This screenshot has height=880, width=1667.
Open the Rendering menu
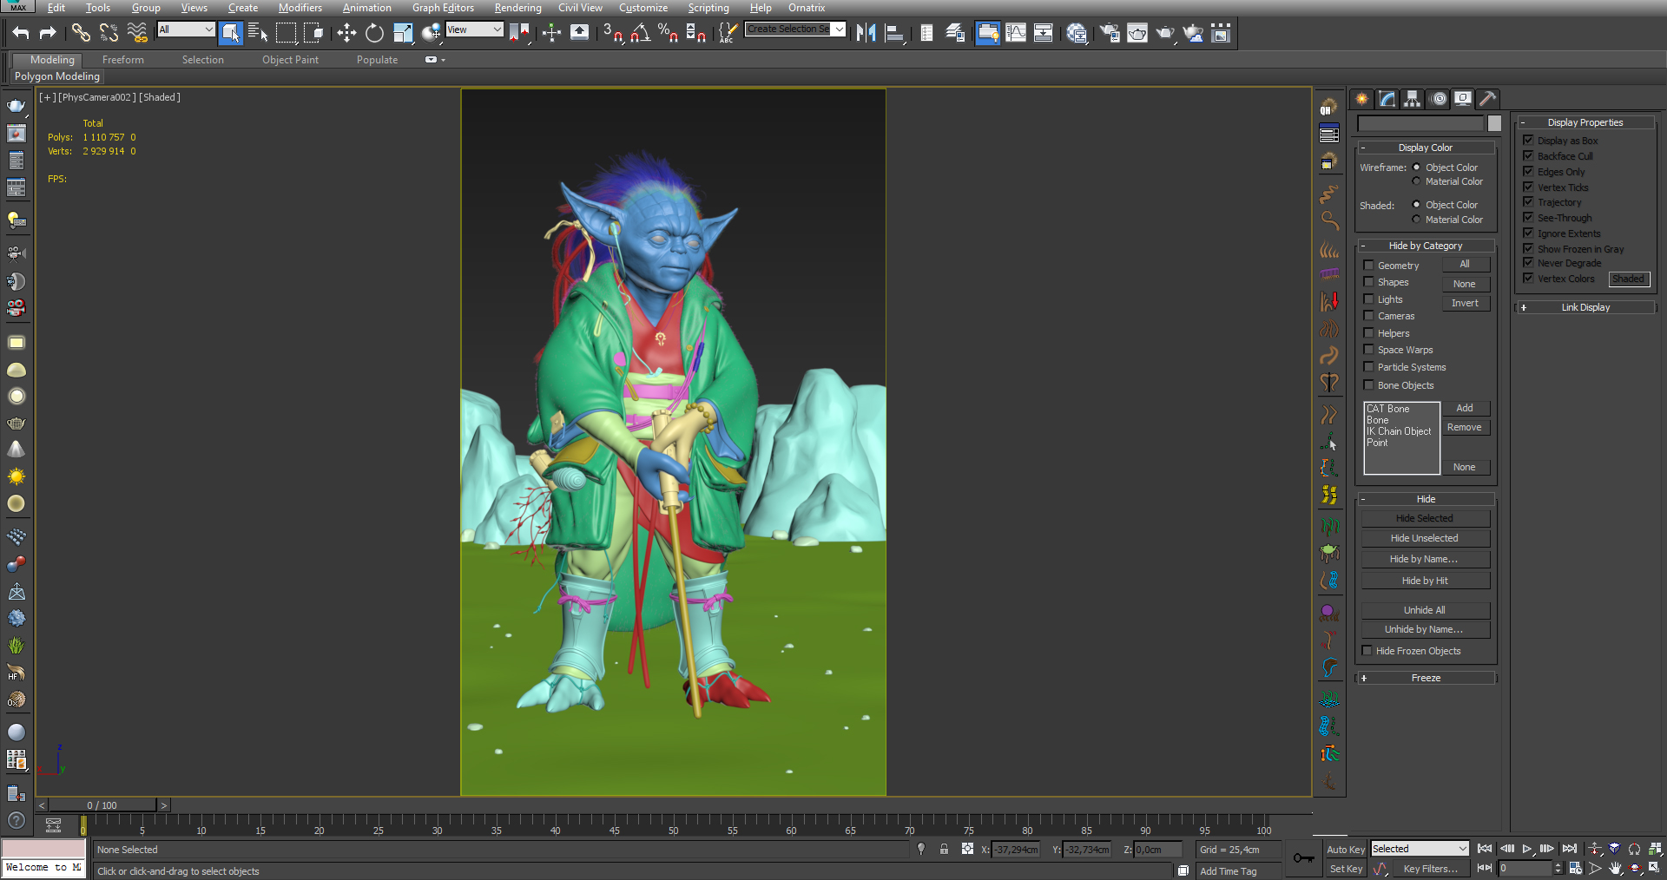[517, 8]
